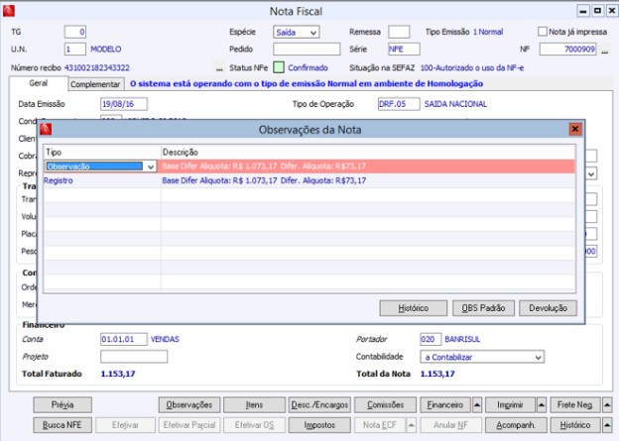
Task: Click the Itens button
Action: tap(254, 404)
